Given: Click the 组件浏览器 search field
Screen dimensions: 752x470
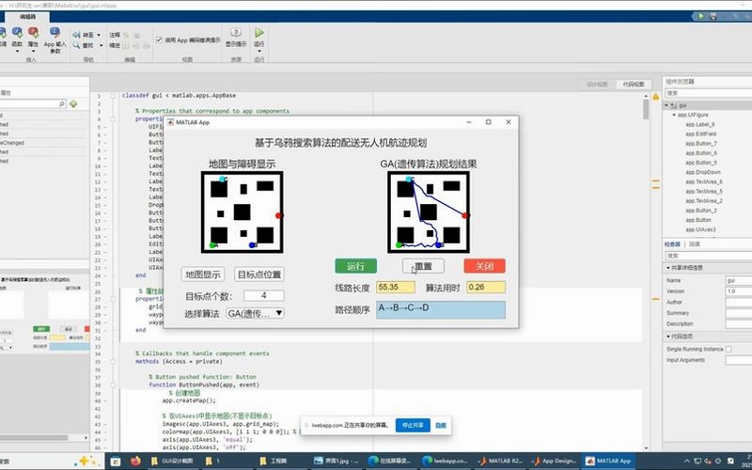Looking at the screenshot, I should (708, 93).
